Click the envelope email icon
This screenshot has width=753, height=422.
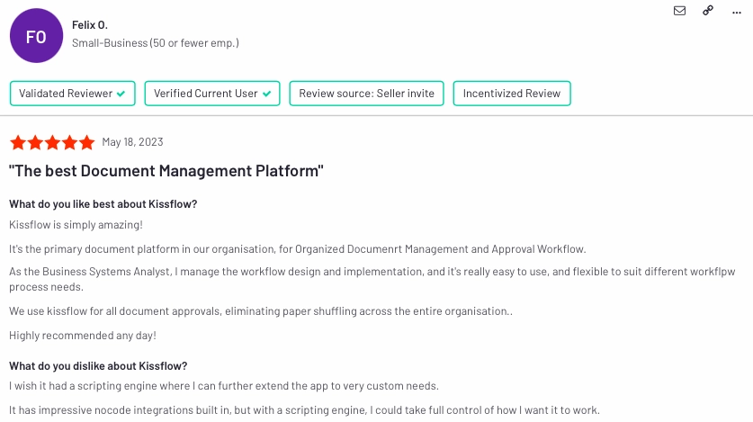tap(679, 11)
